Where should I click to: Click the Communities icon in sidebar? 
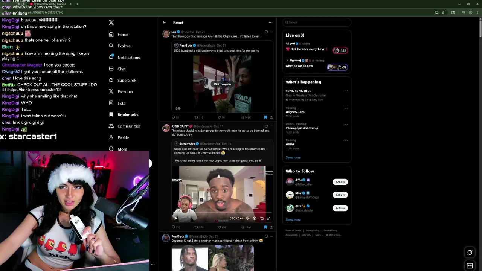(111, 126)
